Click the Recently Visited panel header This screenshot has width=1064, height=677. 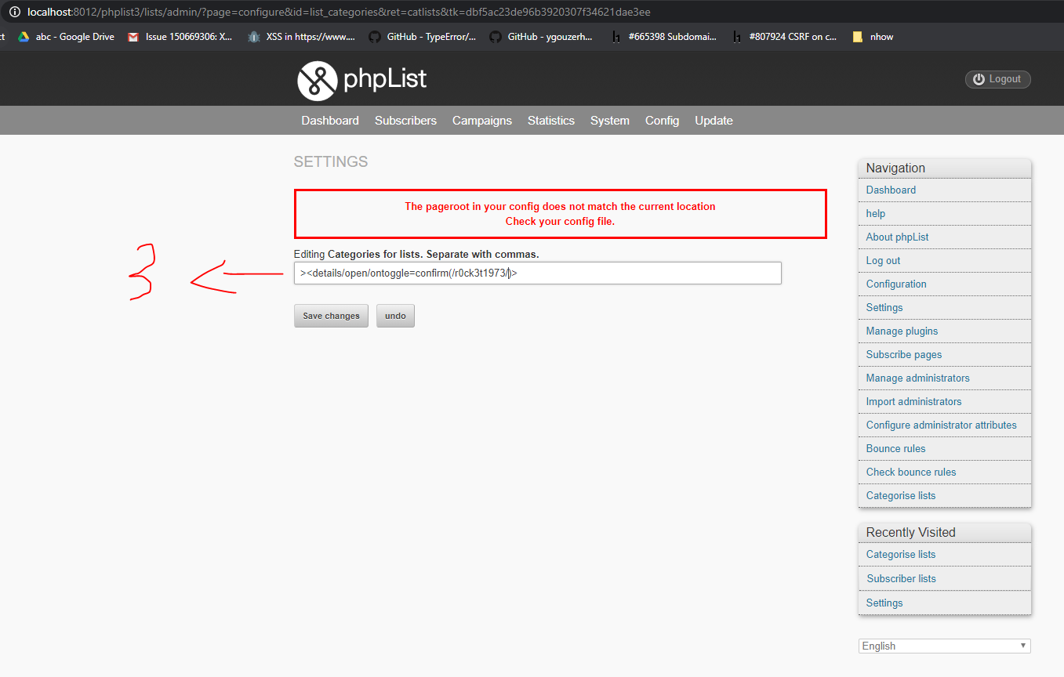[945, 532]
